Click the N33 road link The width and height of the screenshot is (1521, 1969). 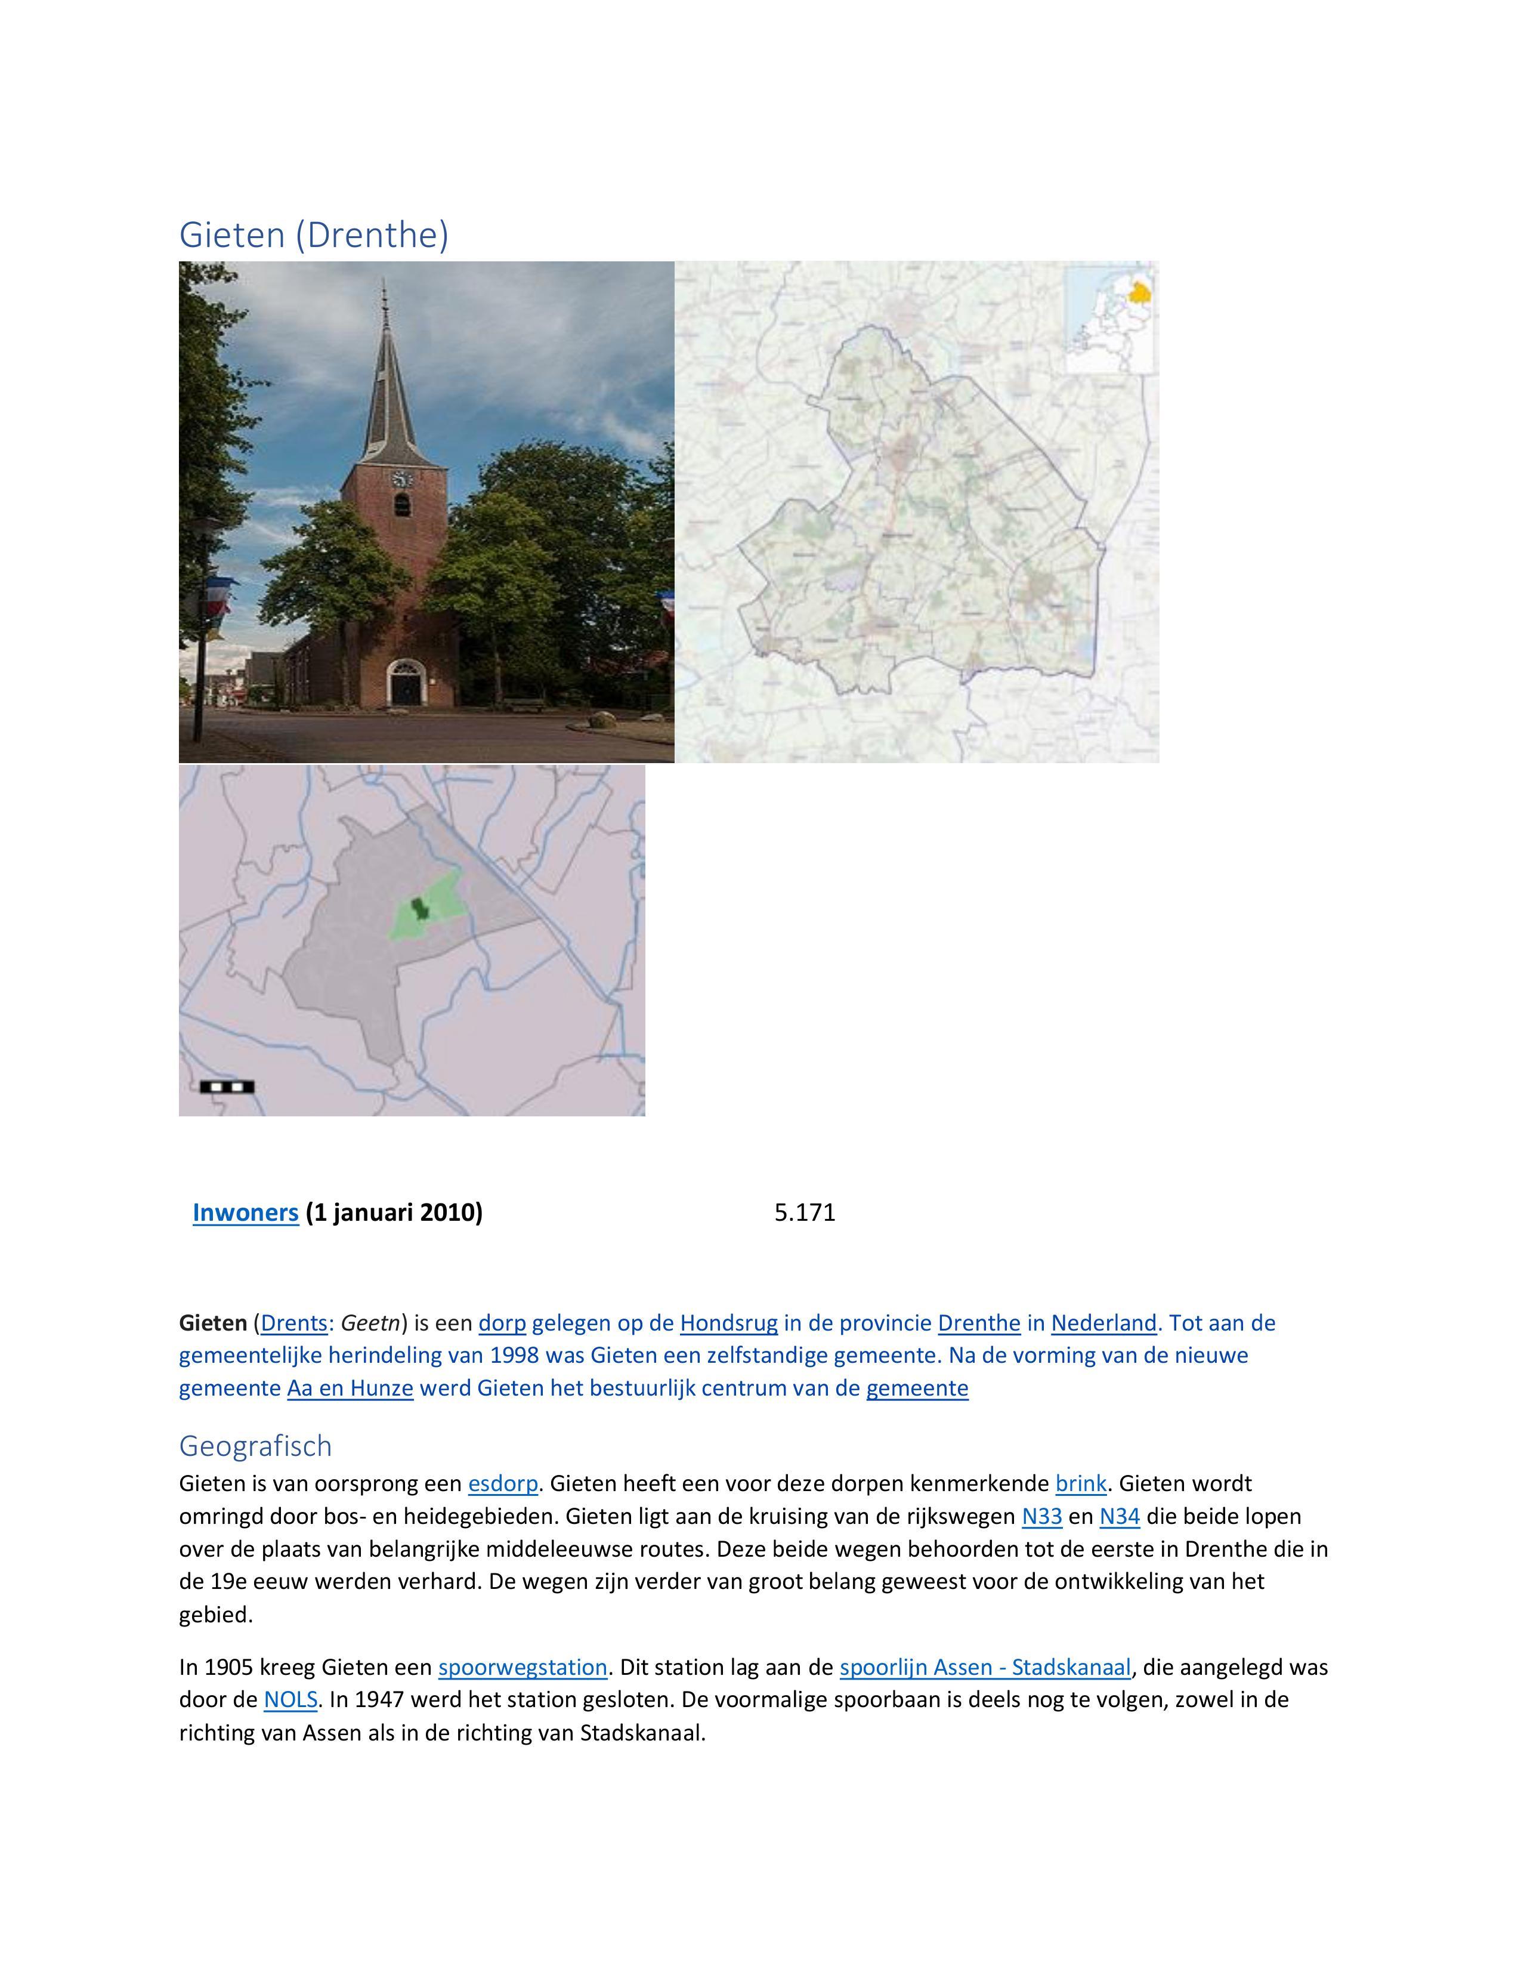(x=1041, y=1516)
